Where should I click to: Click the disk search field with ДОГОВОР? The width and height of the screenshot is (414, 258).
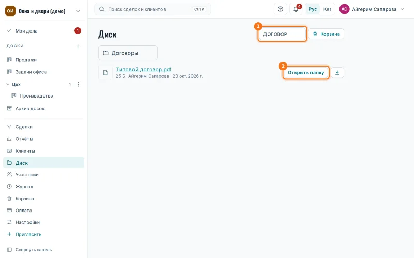(x=282, y=34)
